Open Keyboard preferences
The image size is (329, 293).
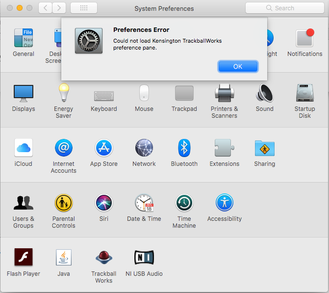click(103, 101)
